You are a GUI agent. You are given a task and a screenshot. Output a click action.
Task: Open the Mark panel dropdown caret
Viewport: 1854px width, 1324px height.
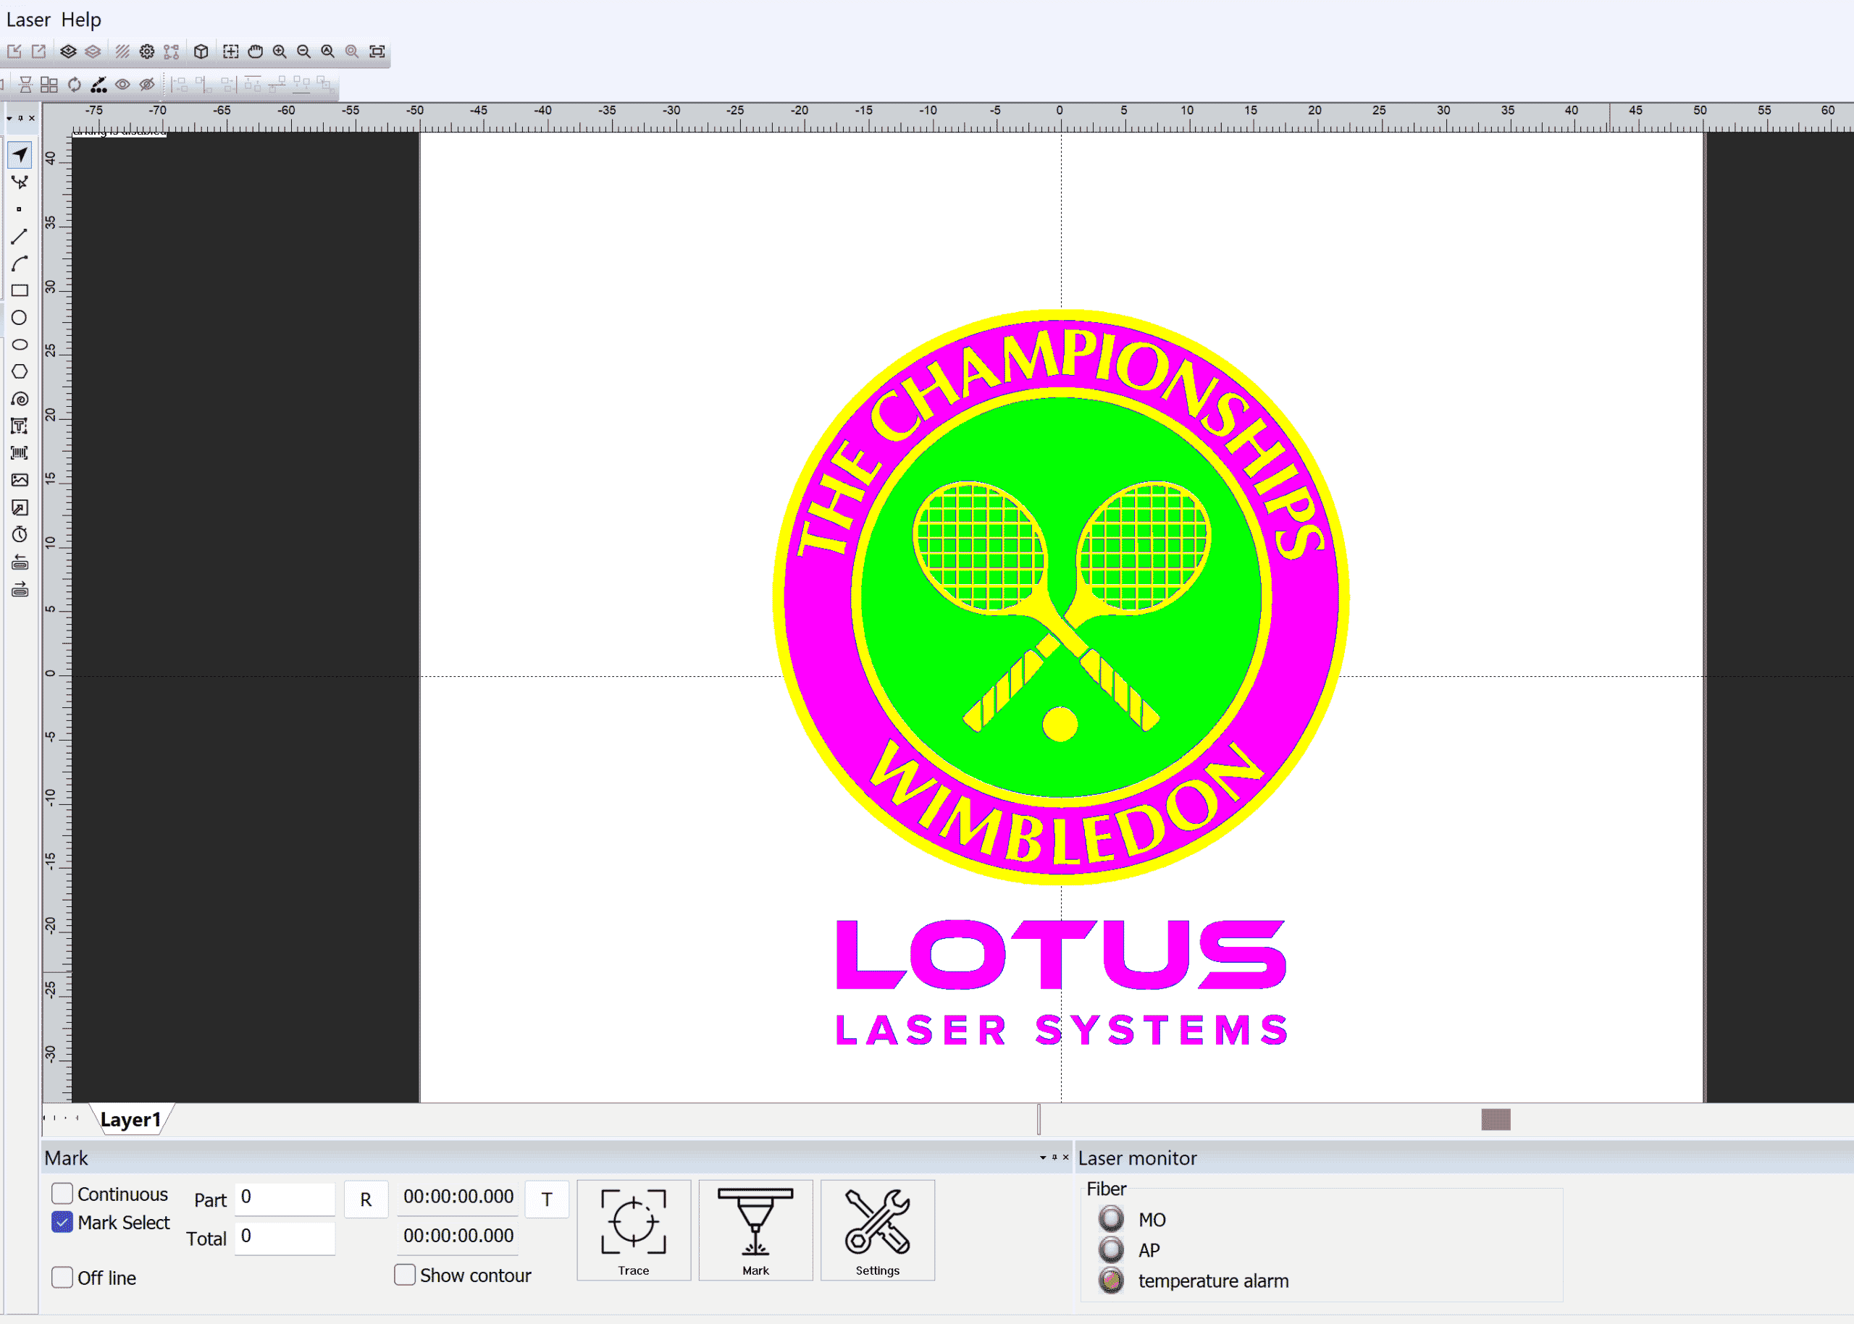pos(1041,1158)
